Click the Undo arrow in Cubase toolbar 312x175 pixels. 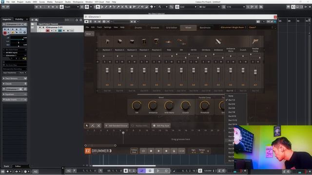[x=3, y=7]
